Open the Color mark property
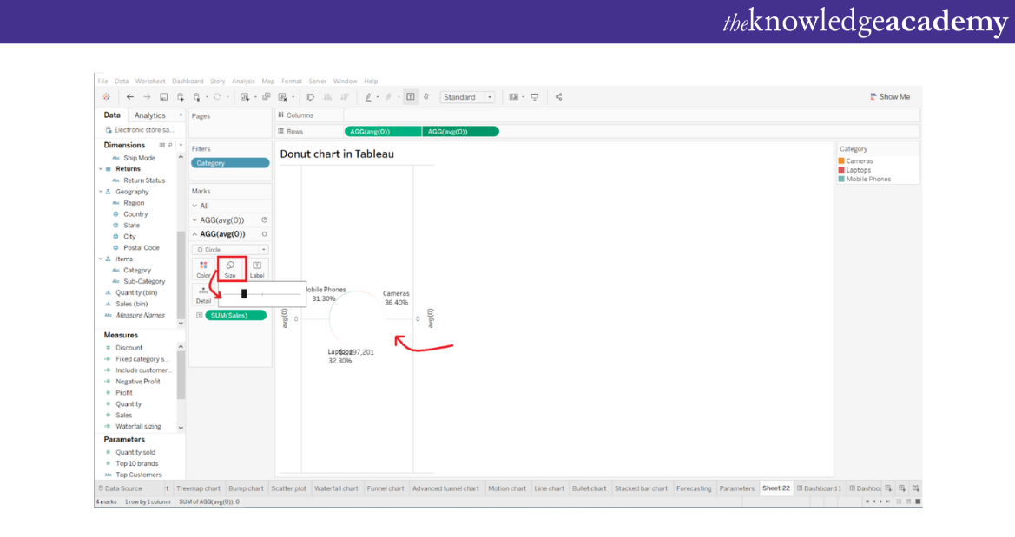 203,269
